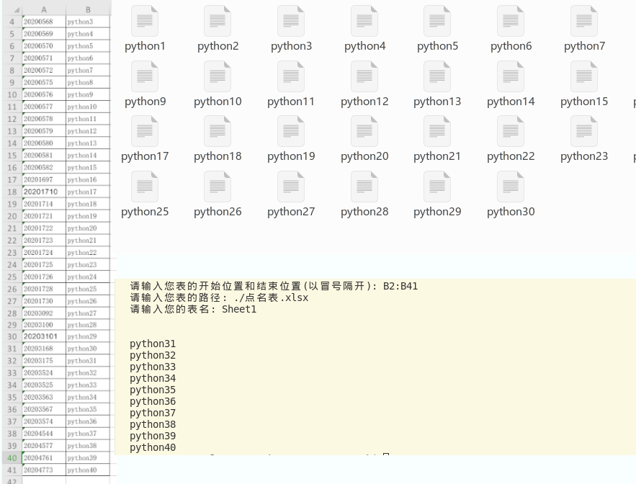Click the ./点名表.xlsx path text

(271, 297)
